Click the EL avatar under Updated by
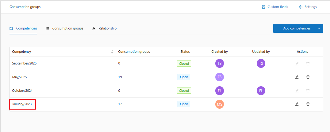This screenshot has height=132, width=330. [x=261, y=91]
